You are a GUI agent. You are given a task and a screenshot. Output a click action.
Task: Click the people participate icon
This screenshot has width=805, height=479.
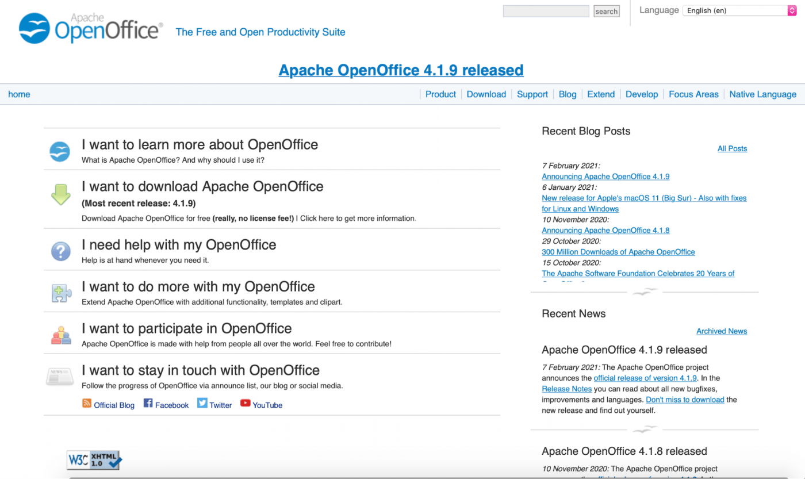[x=60, y=335]
